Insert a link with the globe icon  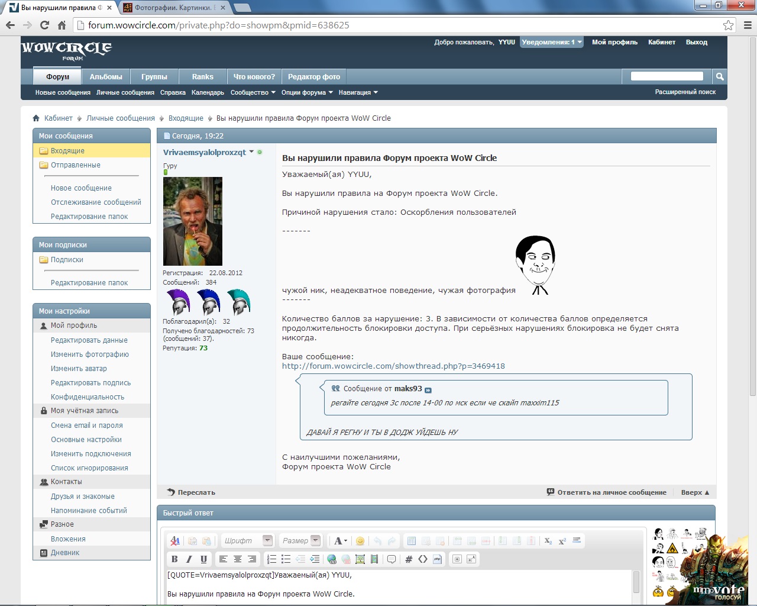332,559
